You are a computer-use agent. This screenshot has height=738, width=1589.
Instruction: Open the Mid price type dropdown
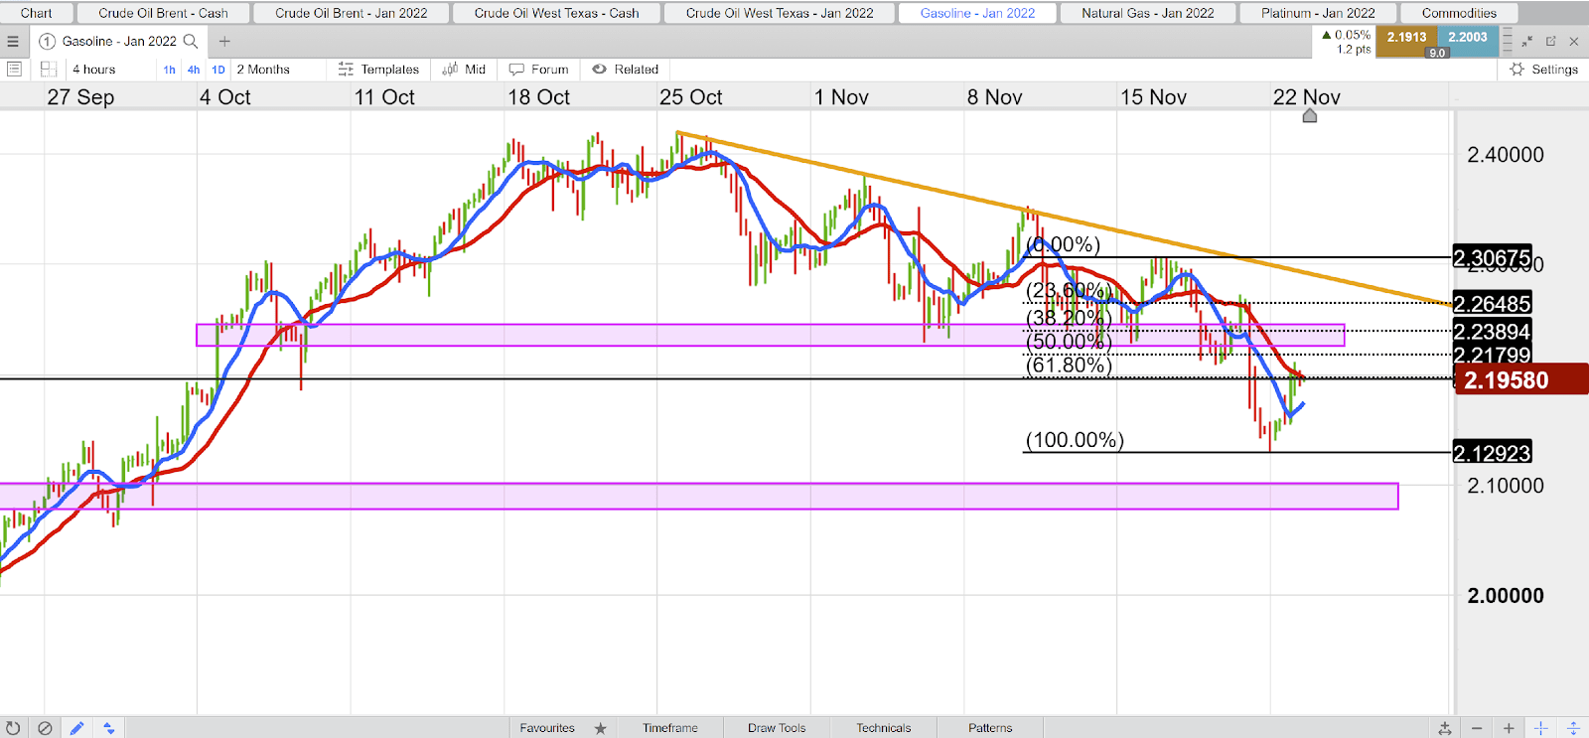475,70
